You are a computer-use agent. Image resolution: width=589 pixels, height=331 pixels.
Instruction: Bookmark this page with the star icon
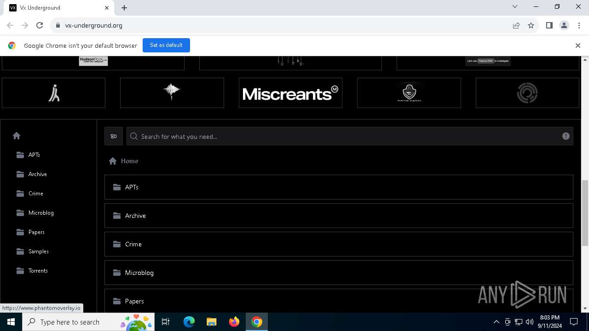click(x=531, y=25)
